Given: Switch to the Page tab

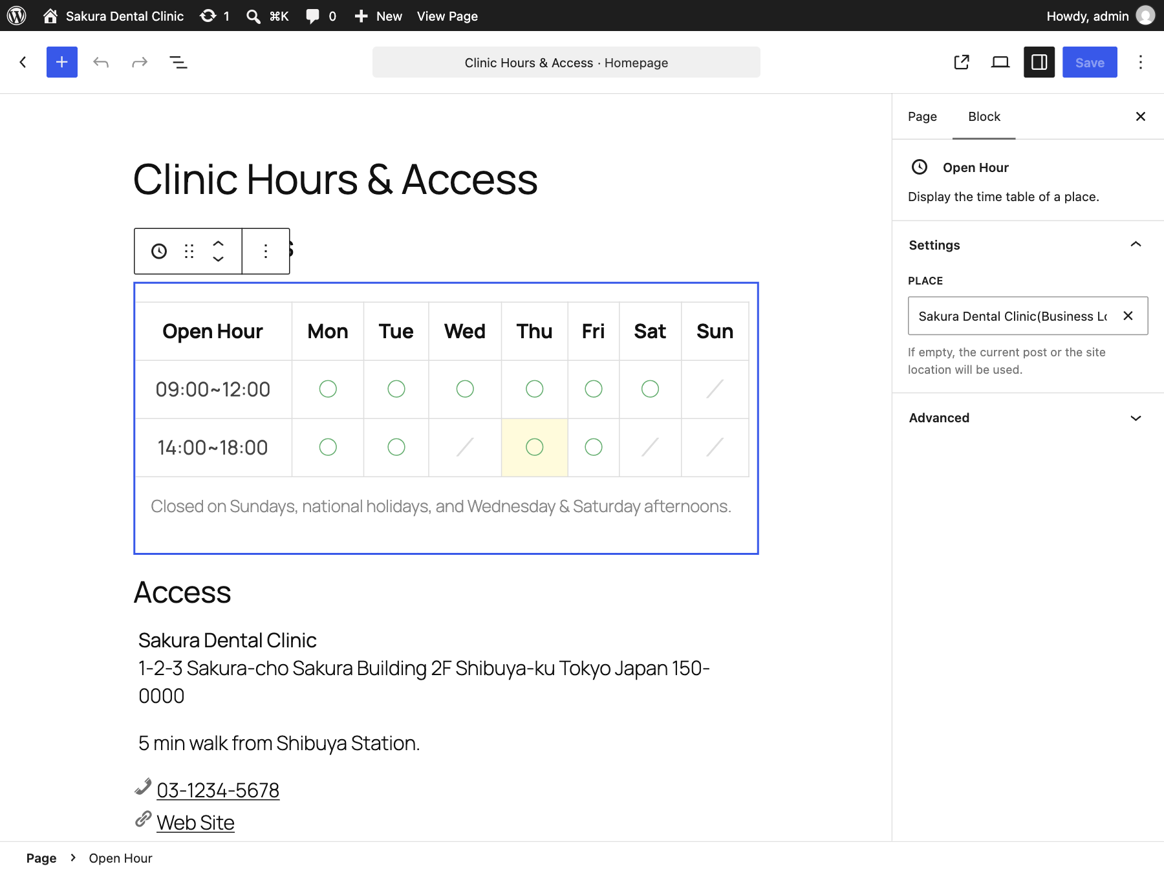Looking at the screenshot, I should [x=922, y=116].
